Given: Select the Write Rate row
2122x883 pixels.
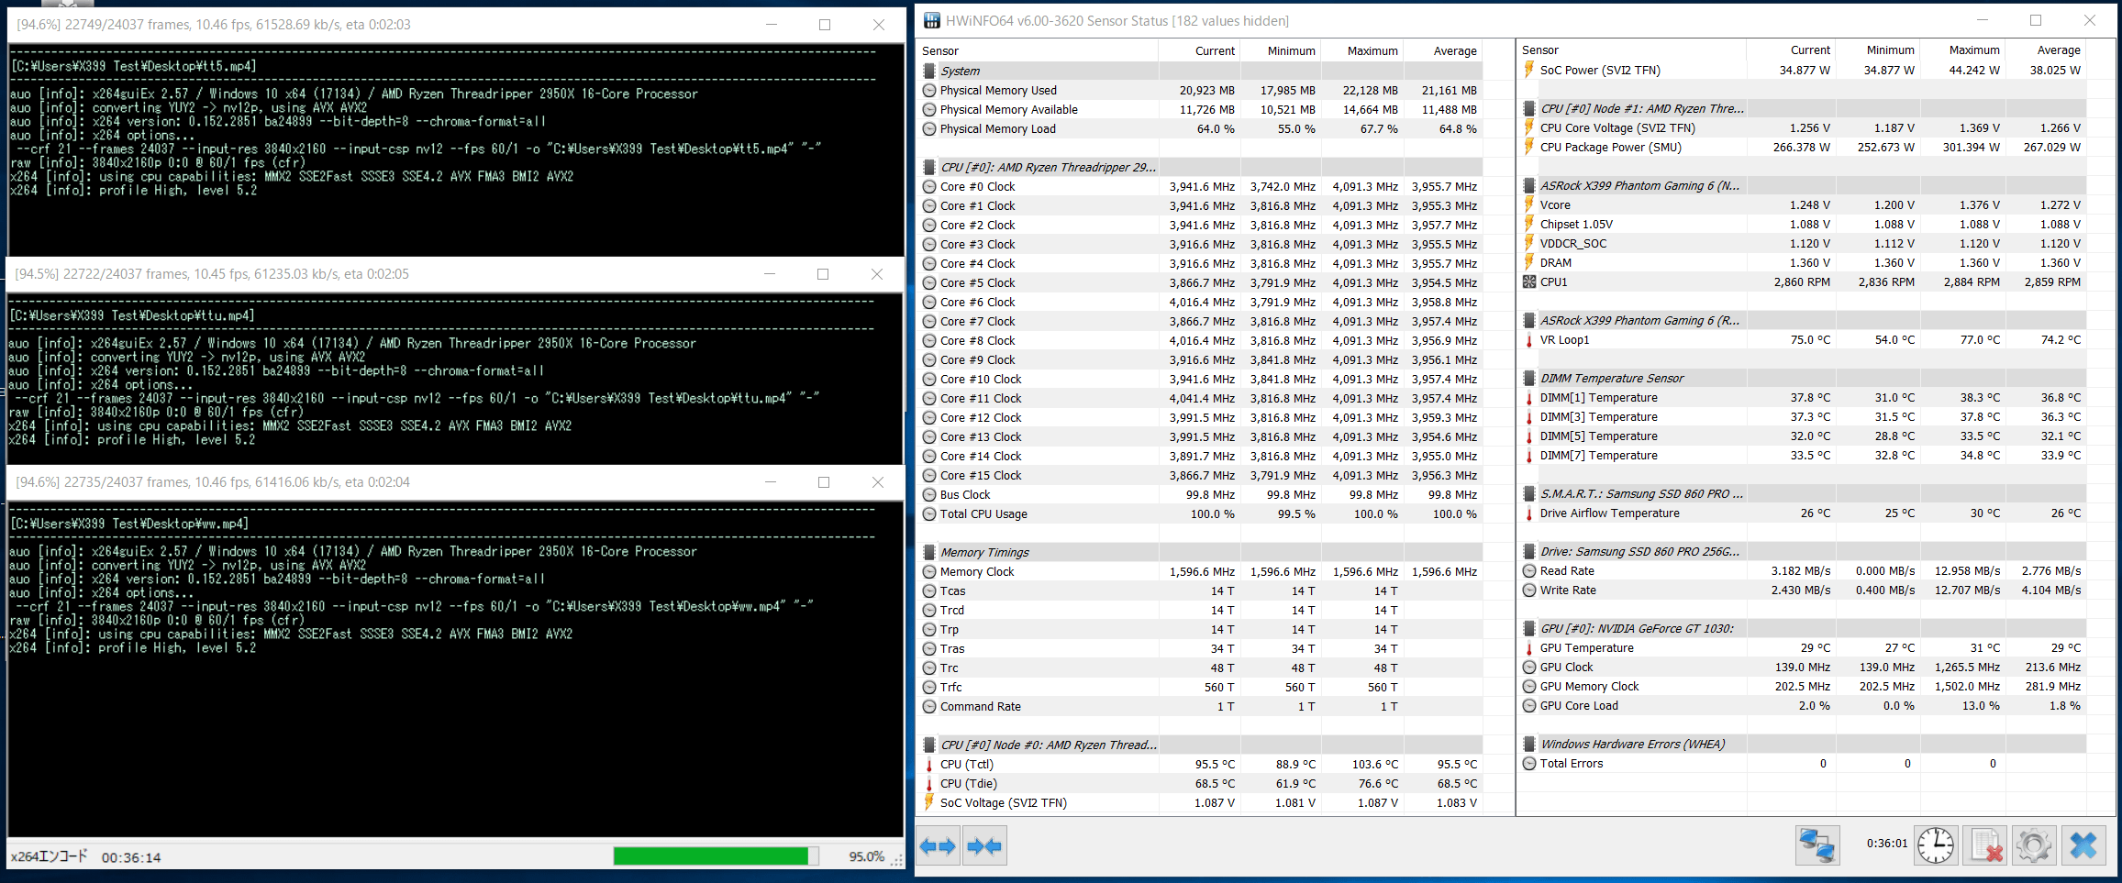Looking at the screenshot, I should click(1803, 590).
